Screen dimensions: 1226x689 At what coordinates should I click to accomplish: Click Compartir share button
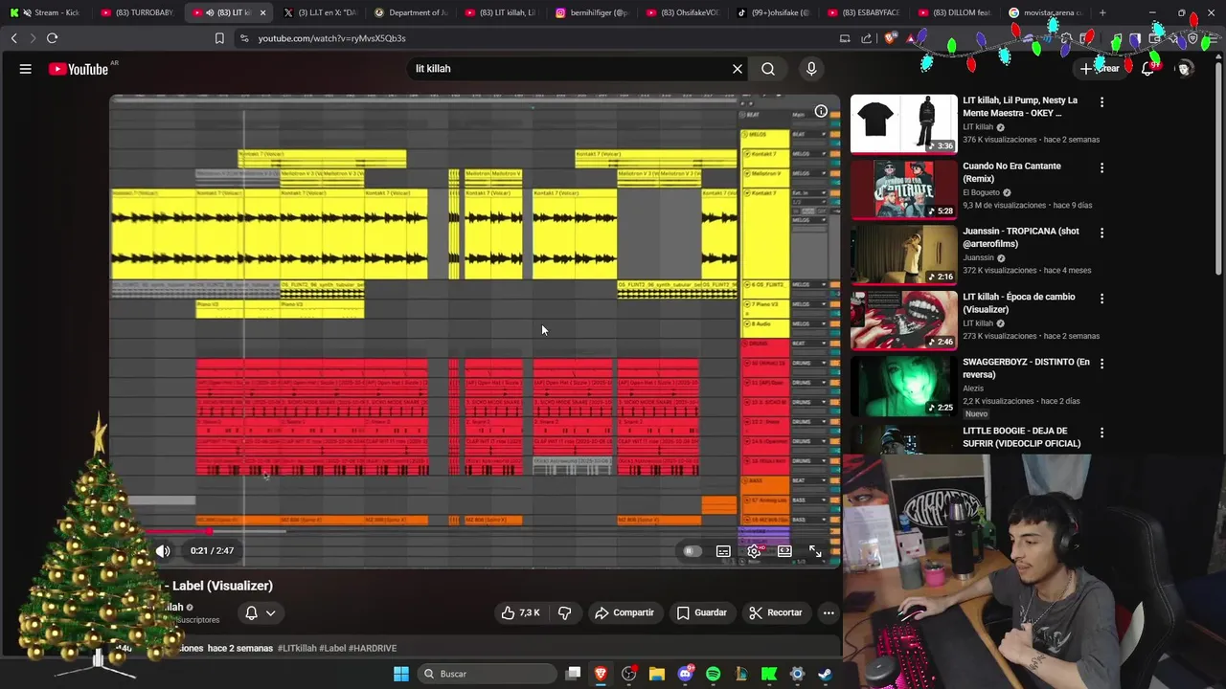[624, 612]
